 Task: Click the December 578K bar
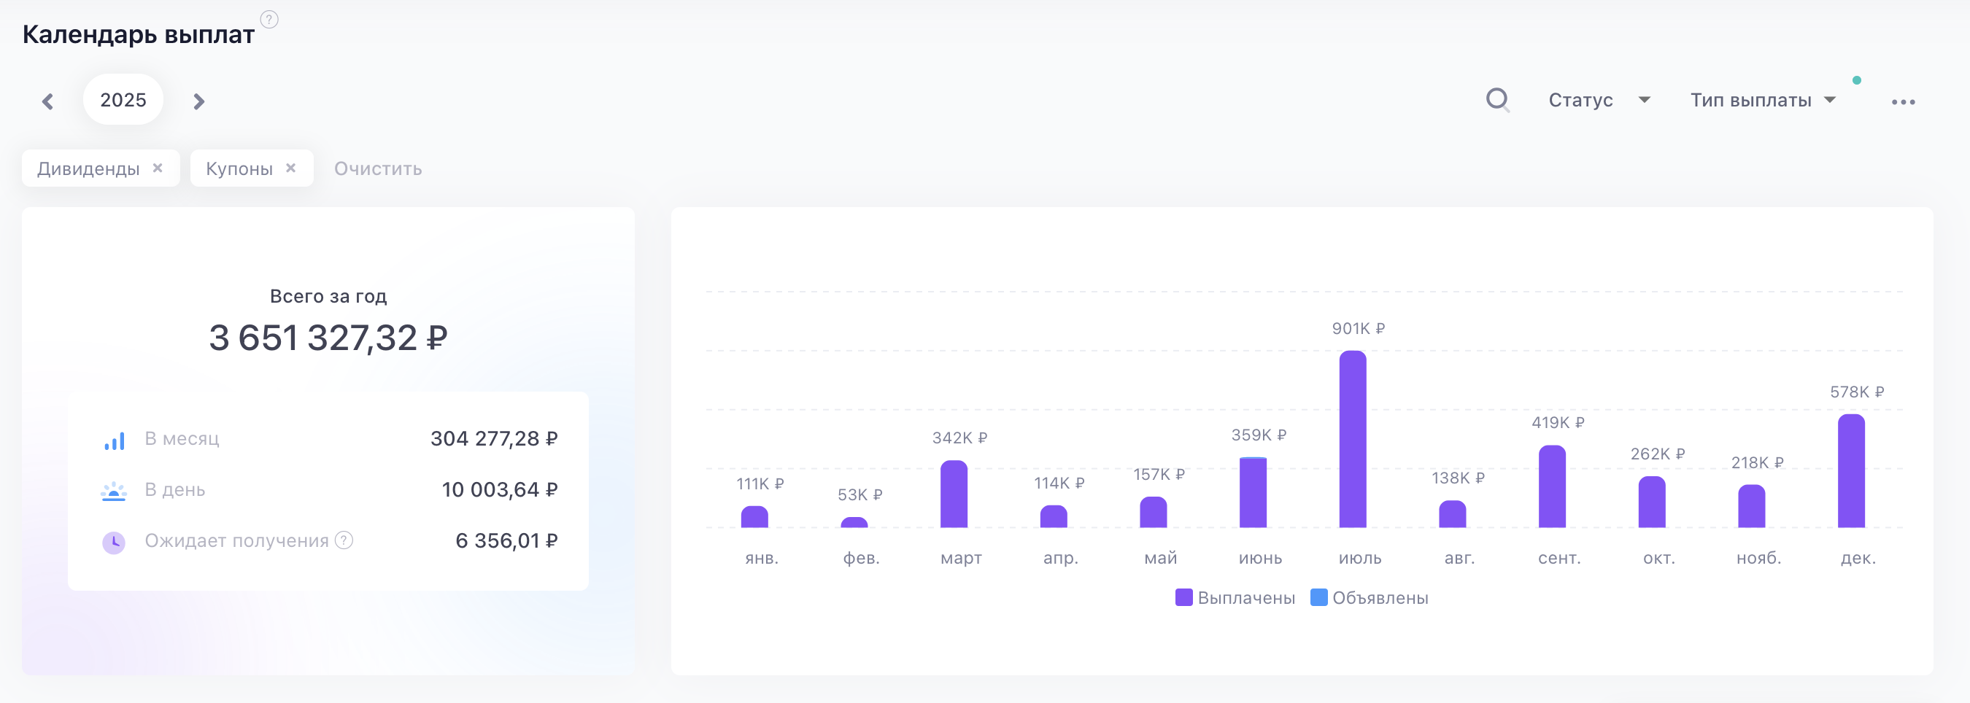point(1850,470)
